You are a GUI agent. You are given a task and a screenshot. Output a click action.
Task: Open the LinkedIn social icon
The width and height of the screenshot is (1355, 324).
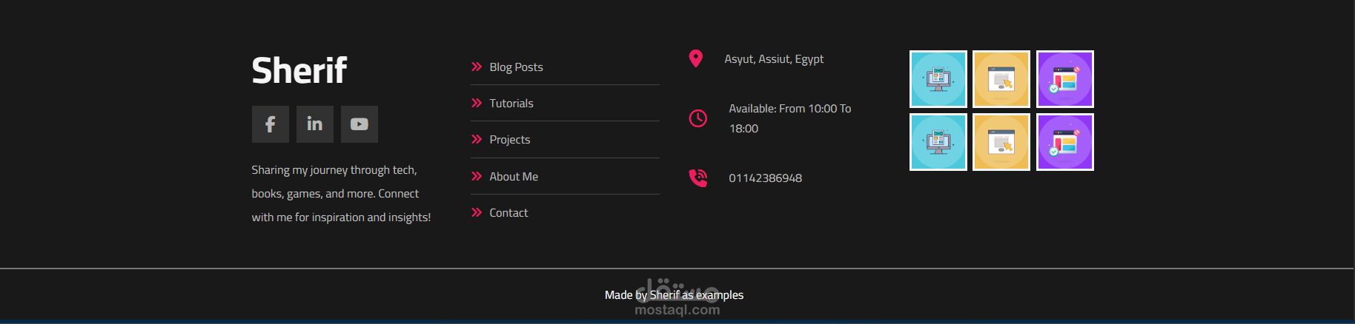click(x=315, y=124)
